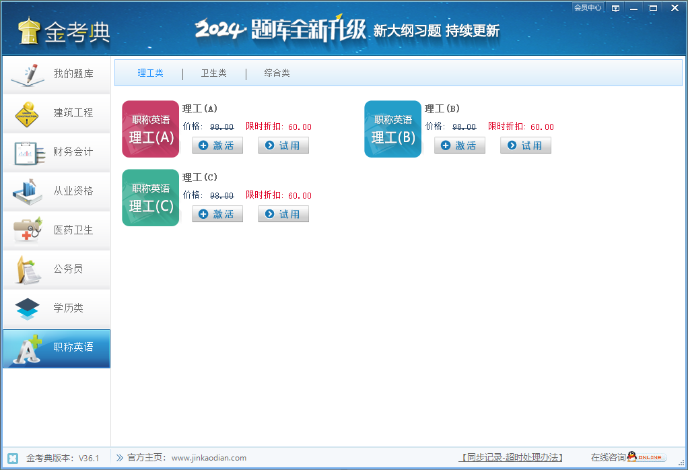688x470 pixels.
Task: Open 会员中心 in the title bar
Action: (588, 7)
